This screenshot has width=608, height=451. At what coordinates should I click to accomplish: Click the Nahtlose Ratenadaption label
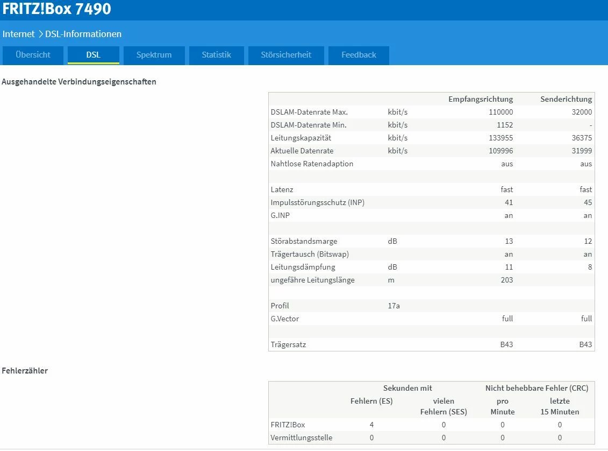click(312, 164)
